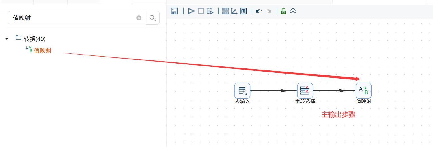The height and width of the screenshot is (147, 433).
Task: Click the magnifier search button
Action: coord(152,18)
